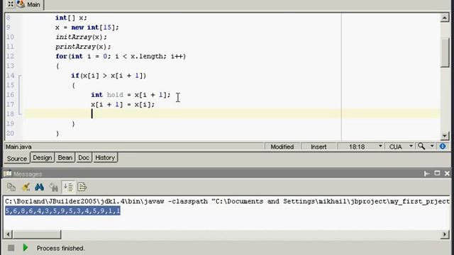Image resolution: width=454 pixels, height=255 pixels.
Task: Switch to the History tab
Action: (x=105, y=158)
